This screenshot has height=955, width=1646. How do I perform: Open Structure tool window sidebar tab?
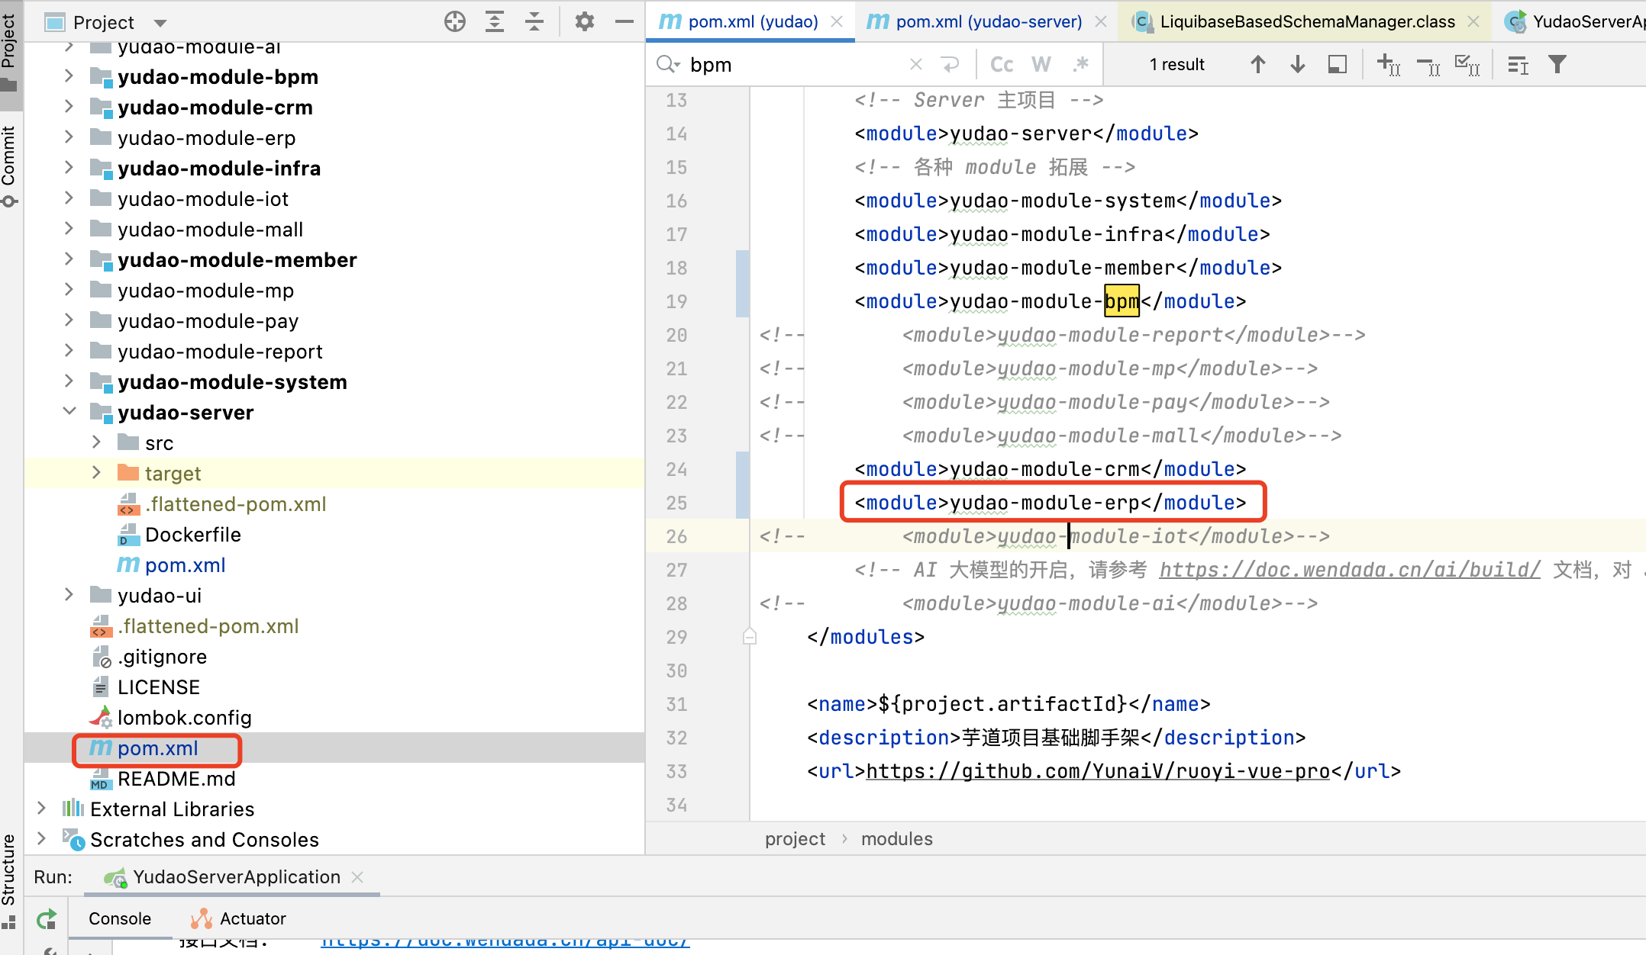click(x=9, y=882)
